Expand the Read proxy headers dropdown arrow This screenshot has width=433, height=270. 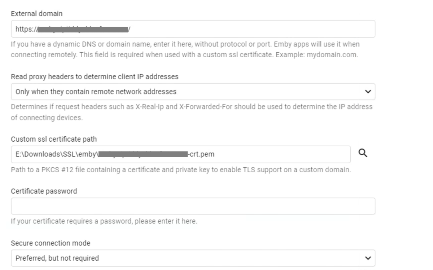click(368, 92)
